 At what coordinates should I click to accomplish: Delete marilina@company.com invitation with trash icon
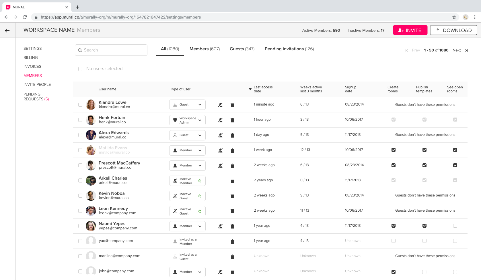(232, 257)
